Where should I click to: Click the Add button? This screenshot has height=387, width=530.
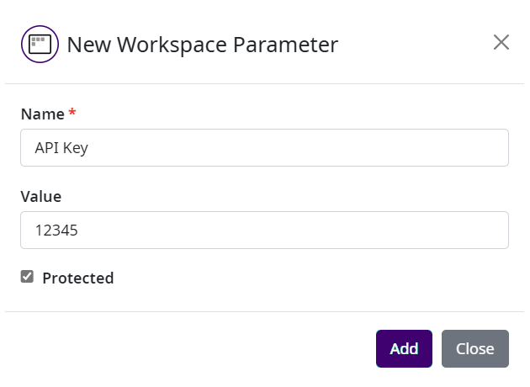click(404, 348)
